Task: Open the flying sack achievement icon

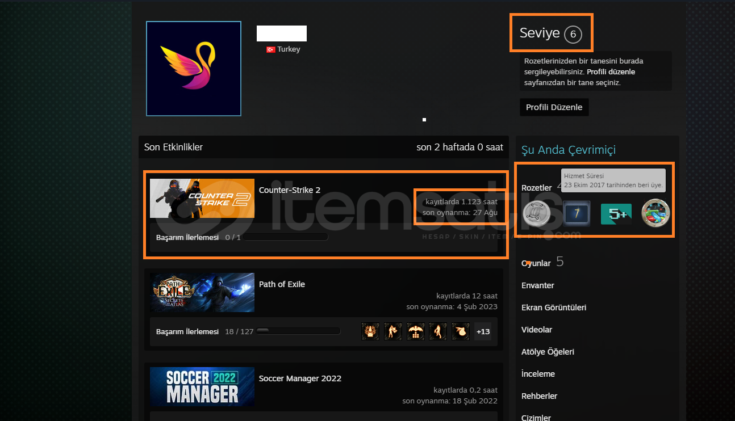Action: 461,331
